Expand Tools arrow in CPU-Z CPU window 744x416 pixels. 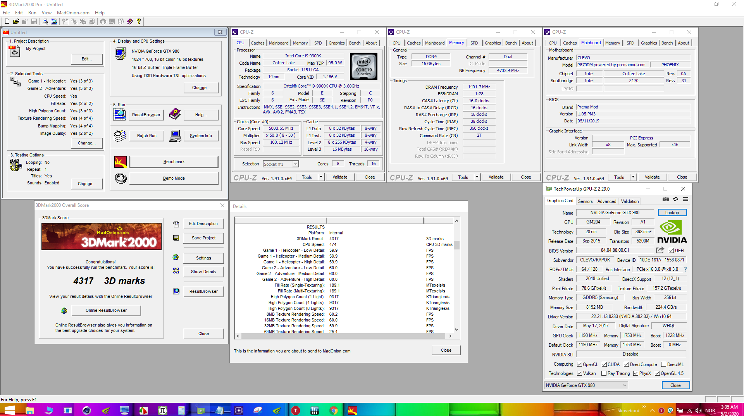pos(321,177)
